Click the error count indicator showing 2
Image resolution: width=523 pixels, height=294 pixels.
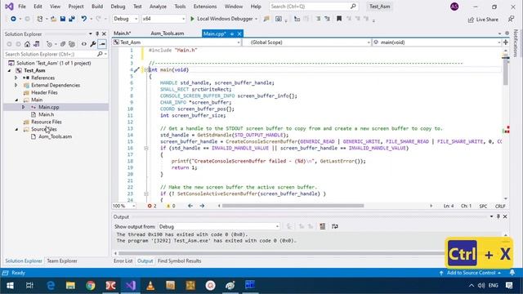click(152, 206)
